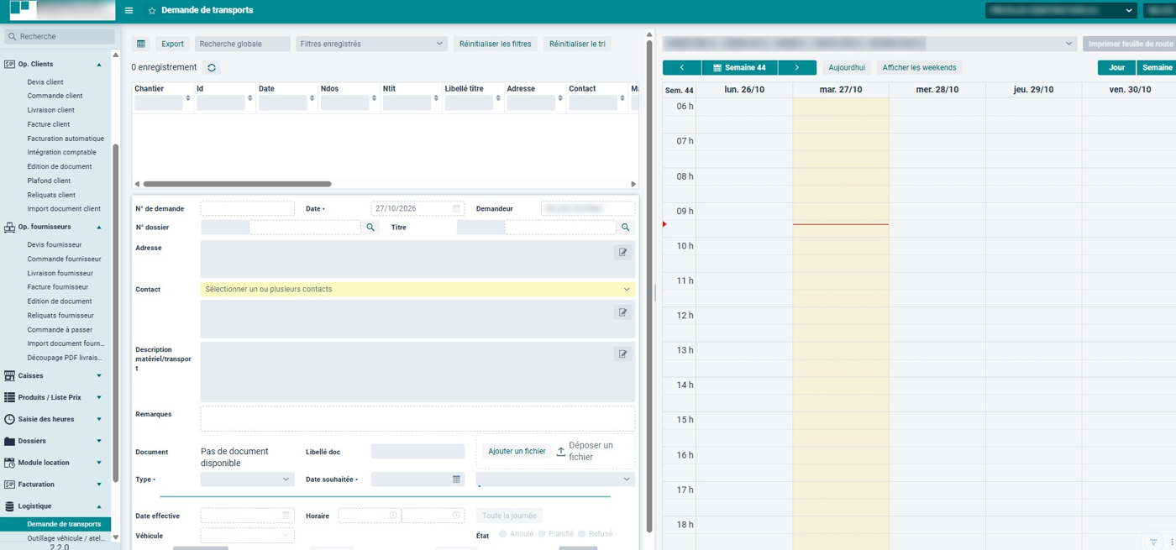Select the Refusé state radio button

[581, 534]
